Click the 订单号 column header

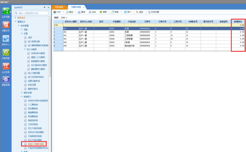(147, 22)
